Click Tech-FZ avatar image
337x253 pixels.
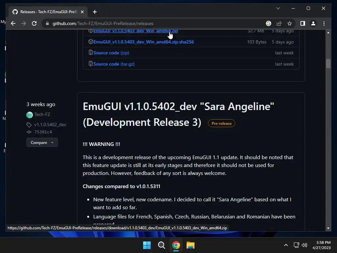29,115
